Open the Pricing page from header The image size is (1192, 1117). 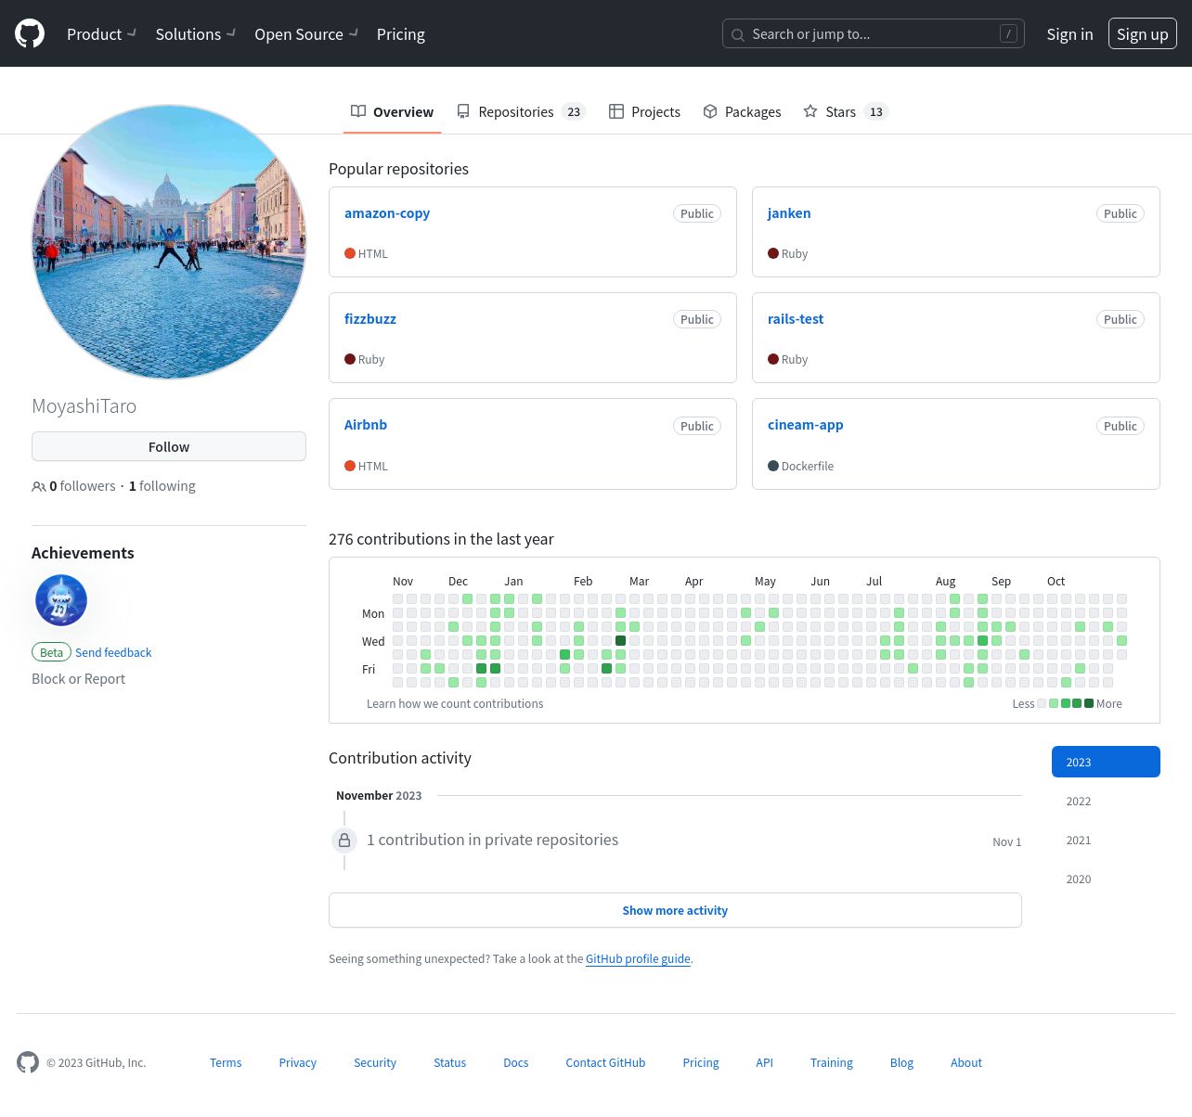[x=401, y=34]
